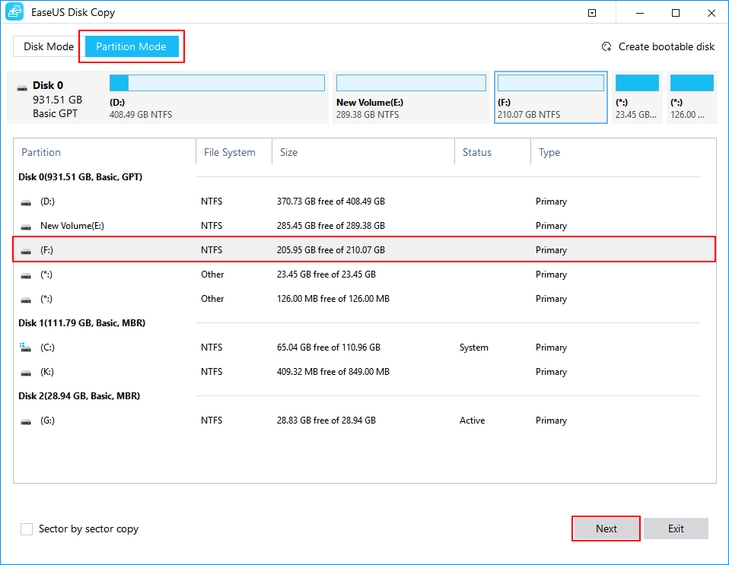729x565 pixels.
Task: Click the File System column header
Action: click(229, 152)
